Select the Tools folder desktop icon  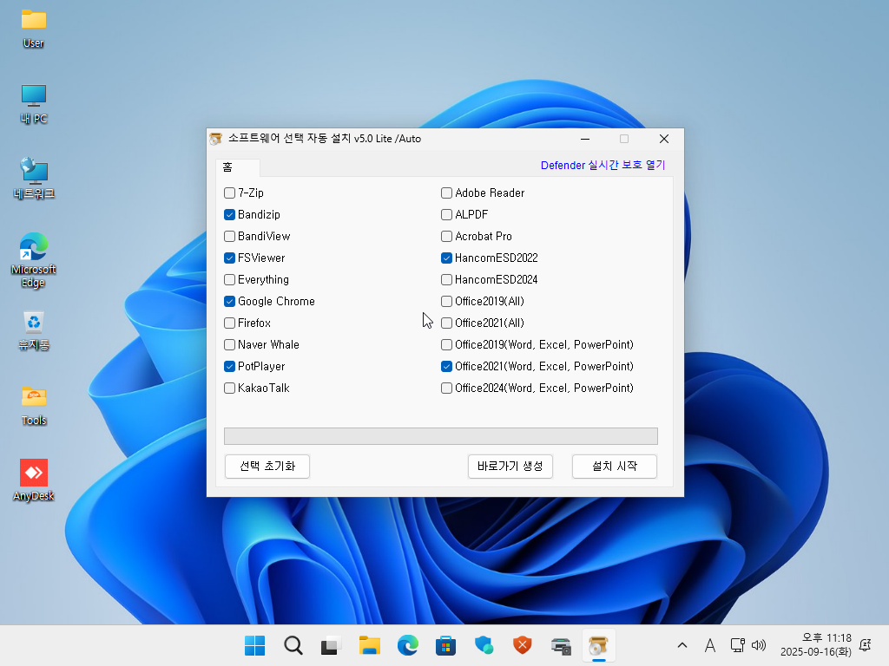point(34,406)
